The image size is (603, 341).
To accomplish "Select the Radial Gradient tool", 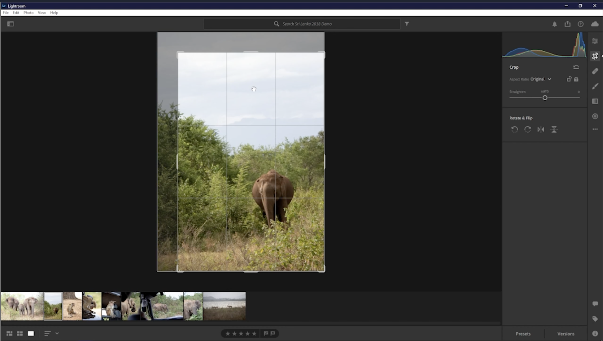I will 595,116.
